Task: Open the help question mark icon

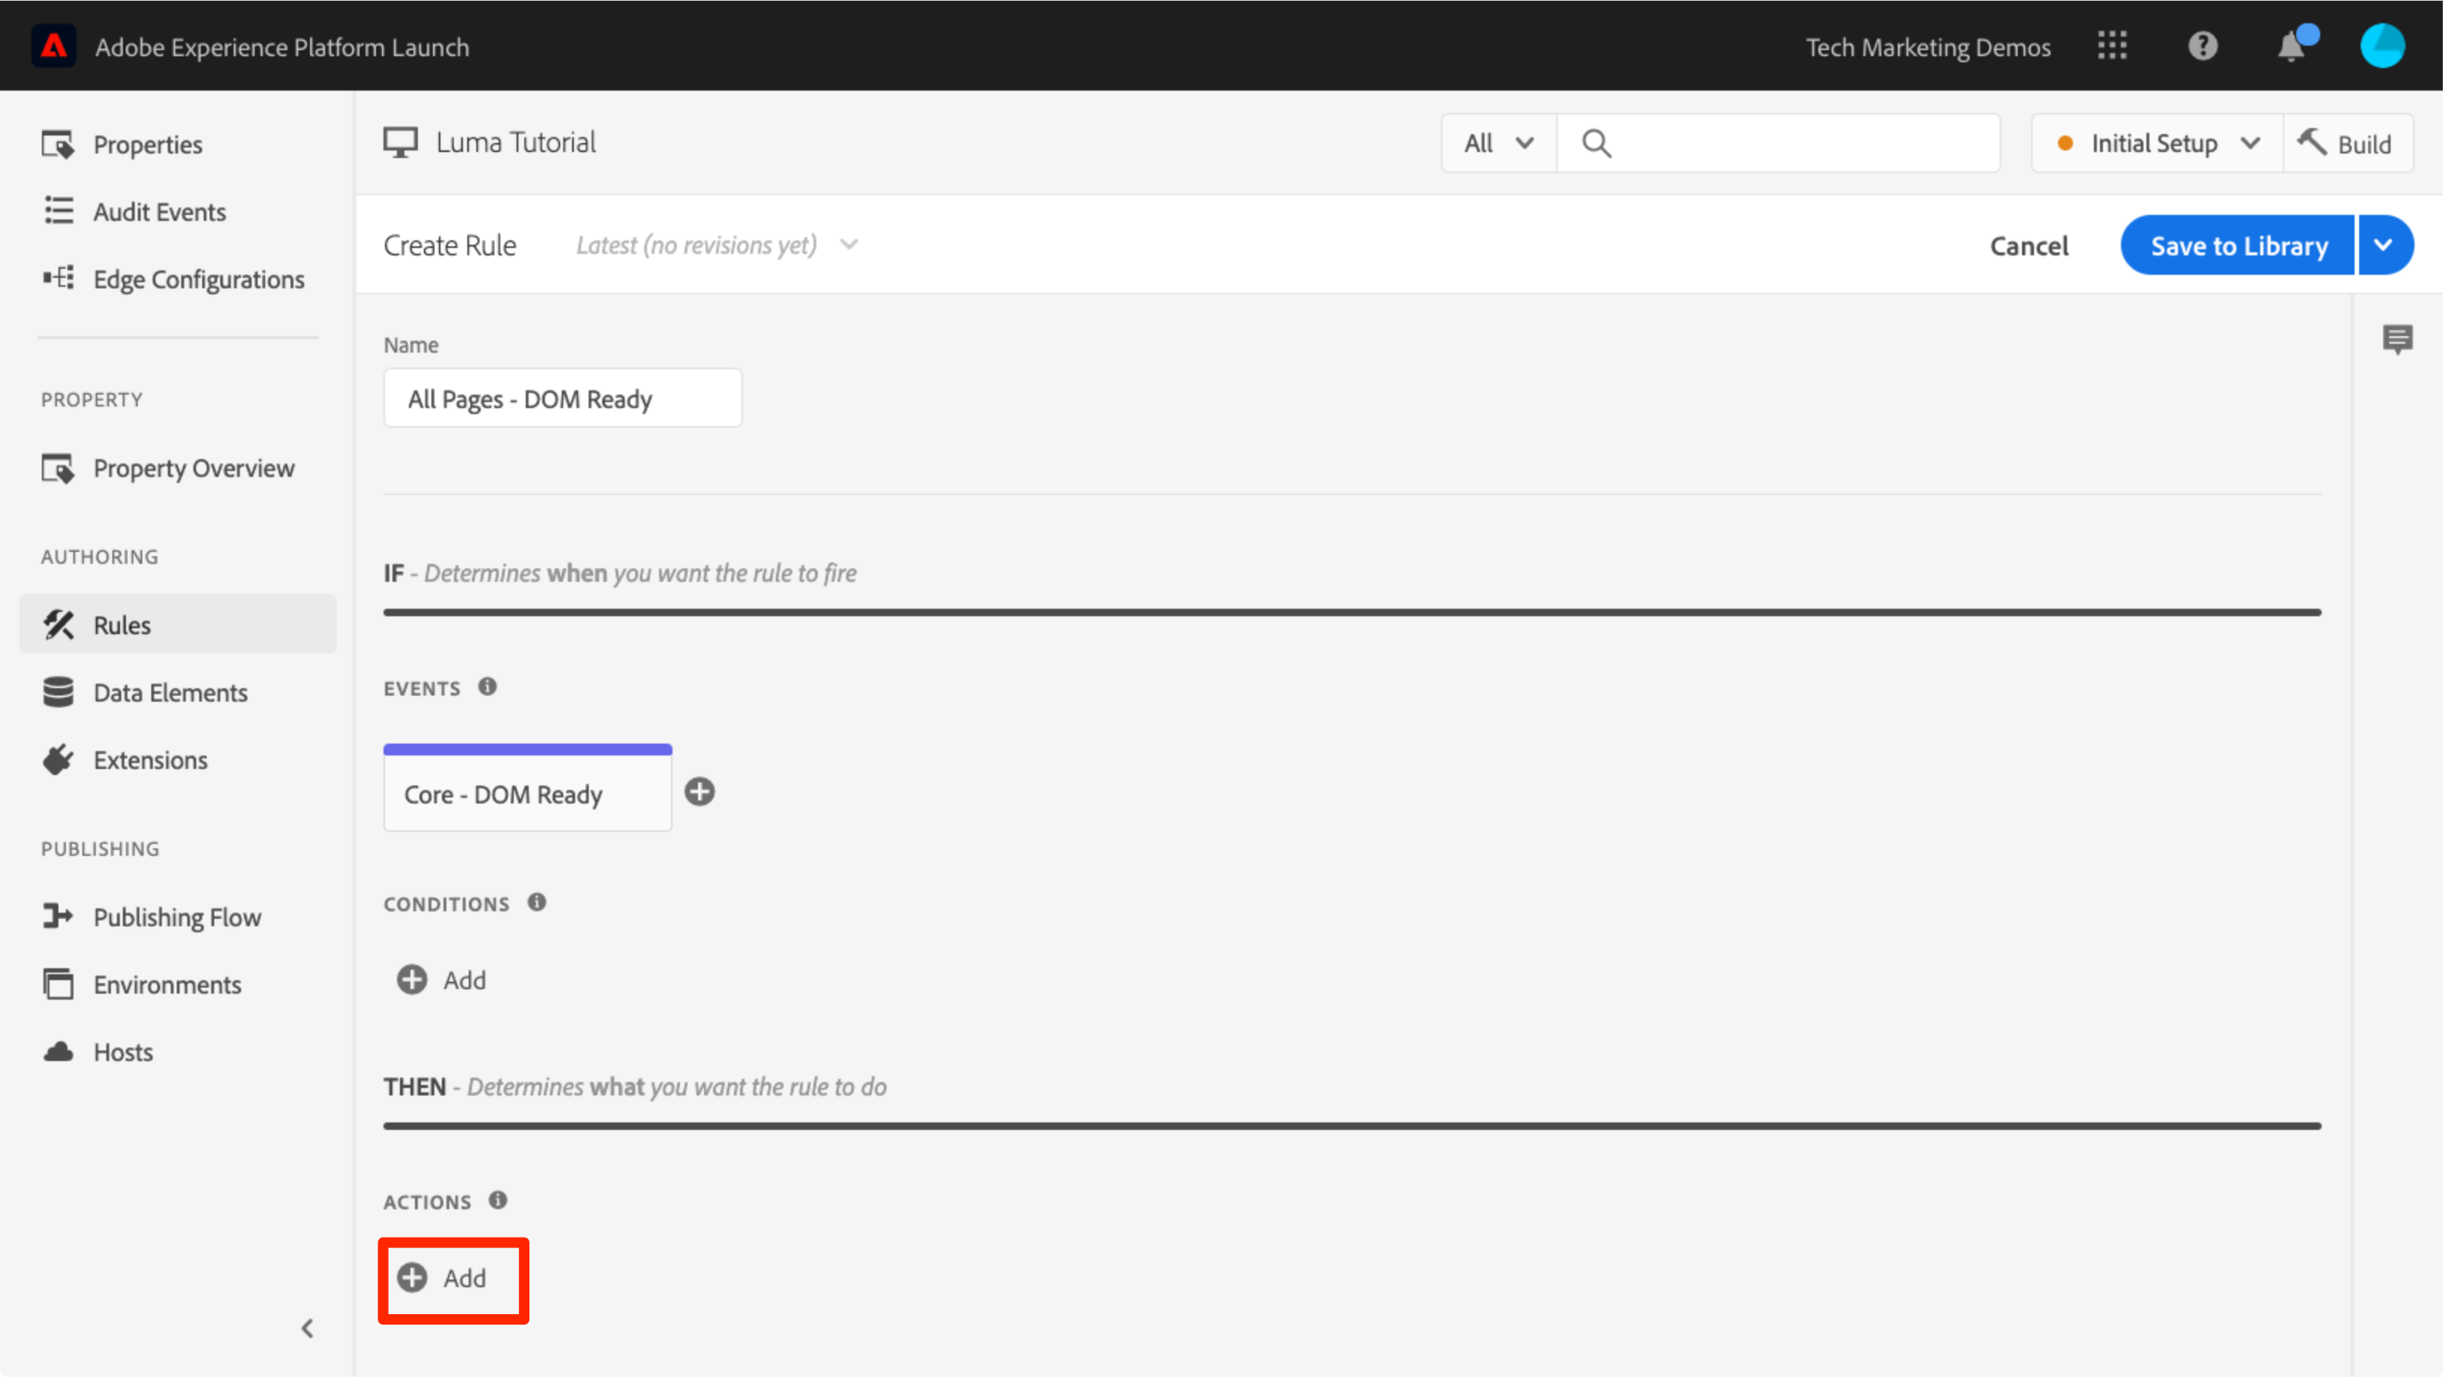Action: [2202, 46]
